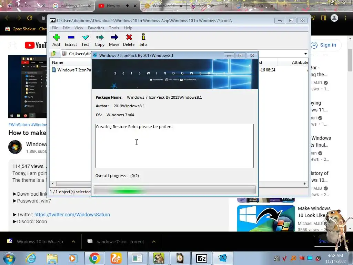353x265 pixels.
Task: Click the Test icon in 7-Zip toolbar
Action: click(85, 40)
